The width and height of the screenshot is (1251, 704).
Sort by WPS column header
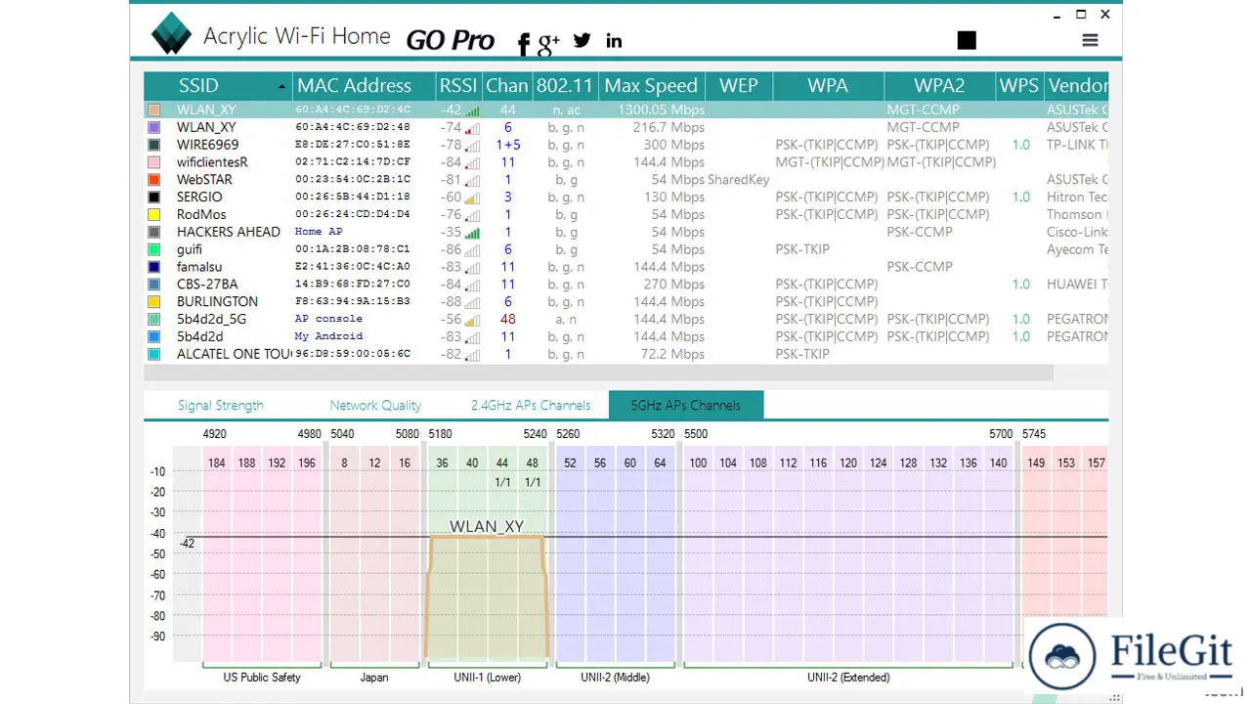click(x=1019, y=85)
